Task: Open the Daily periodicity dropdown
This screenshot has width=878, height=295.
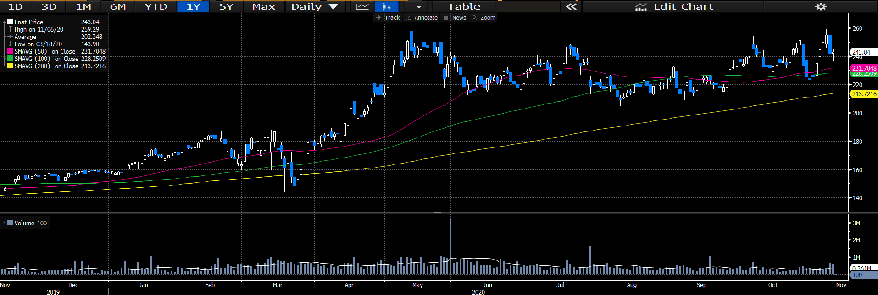Action: [x=315, y=6]
